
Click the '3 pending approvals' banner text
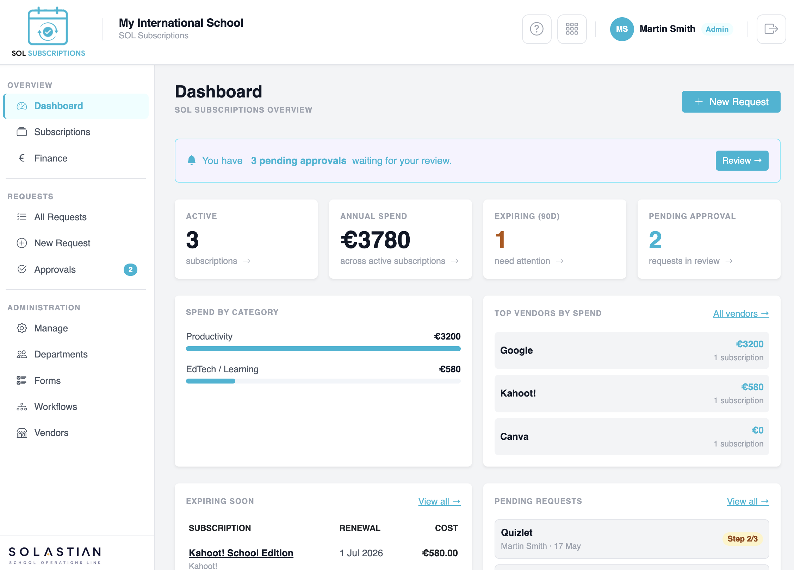298,161
